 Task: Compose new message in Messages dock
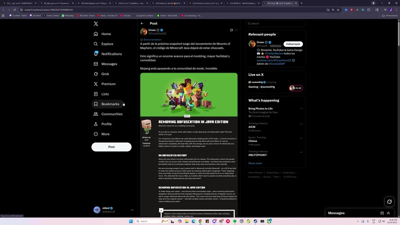[382, 213]
